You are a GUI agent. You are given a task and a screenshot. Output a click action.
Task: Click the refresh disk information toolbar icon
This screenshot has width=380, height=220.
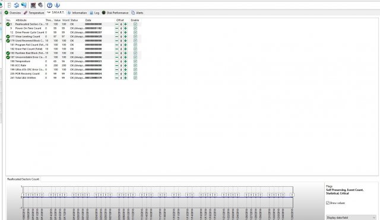[x=17, y=5]
